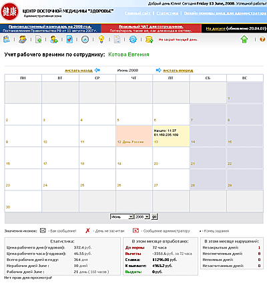This screenshot has height=283, width=267.
Task: Open the report sheet icon in the toolbar
Action: tap(117, 39)
